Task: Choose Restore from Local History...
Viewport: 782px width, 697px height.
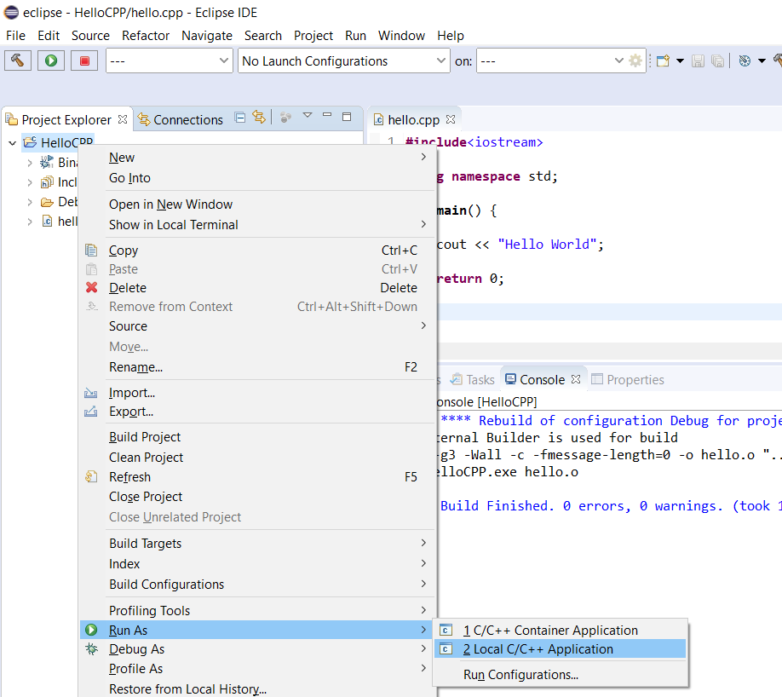Action: pos(257,688)
